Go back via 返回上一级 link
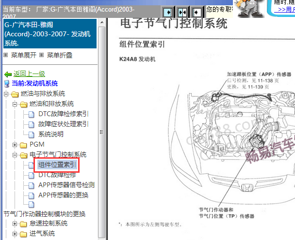The image size is (295, 240). click(x=29, y=74)
